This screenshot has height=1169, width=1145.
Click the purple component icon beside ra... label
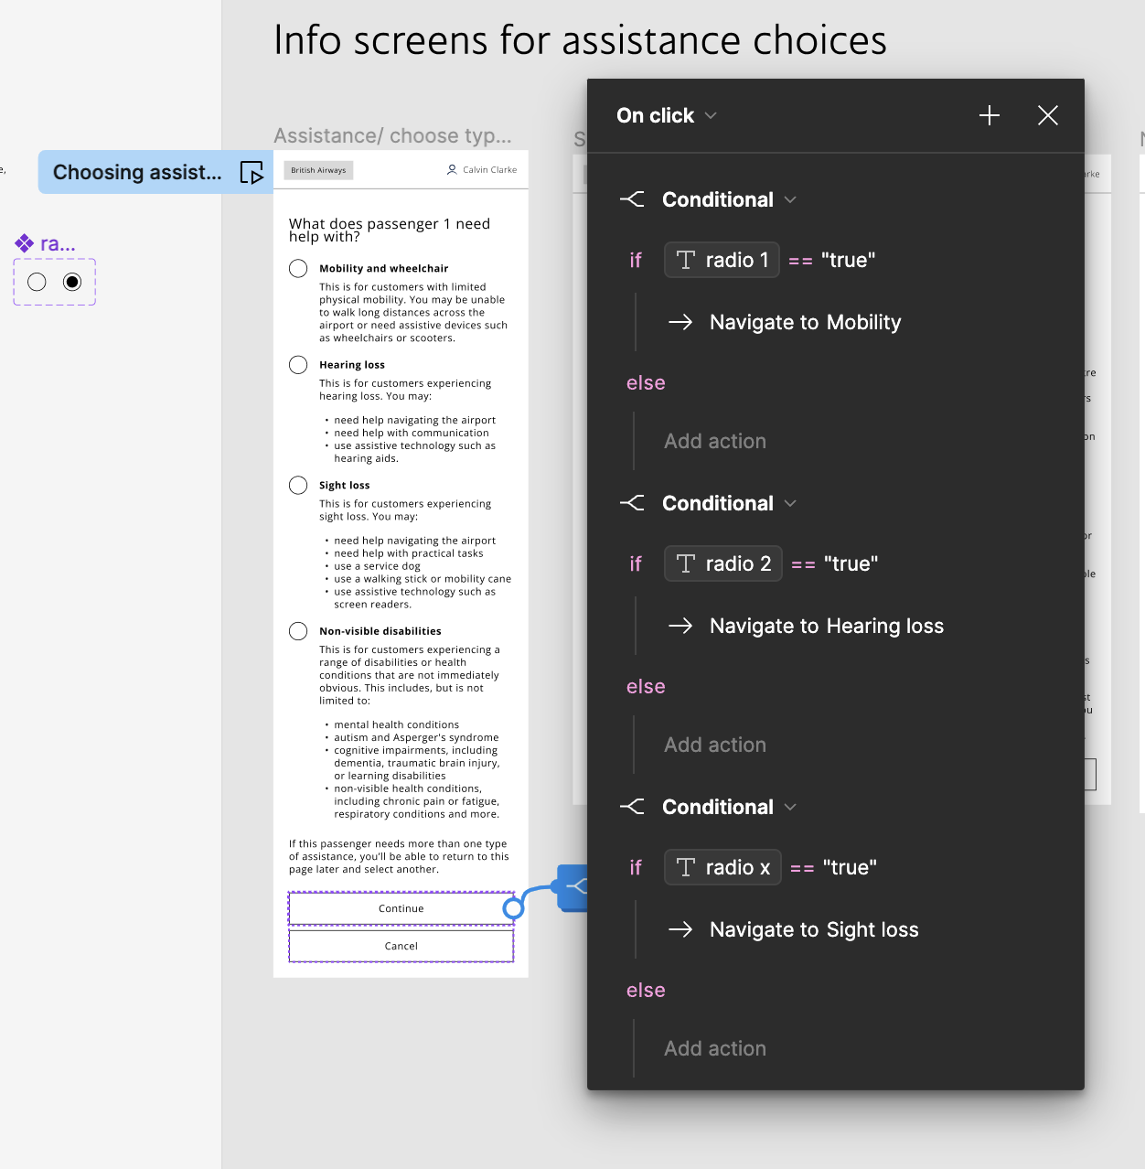(x=25, y=243)
